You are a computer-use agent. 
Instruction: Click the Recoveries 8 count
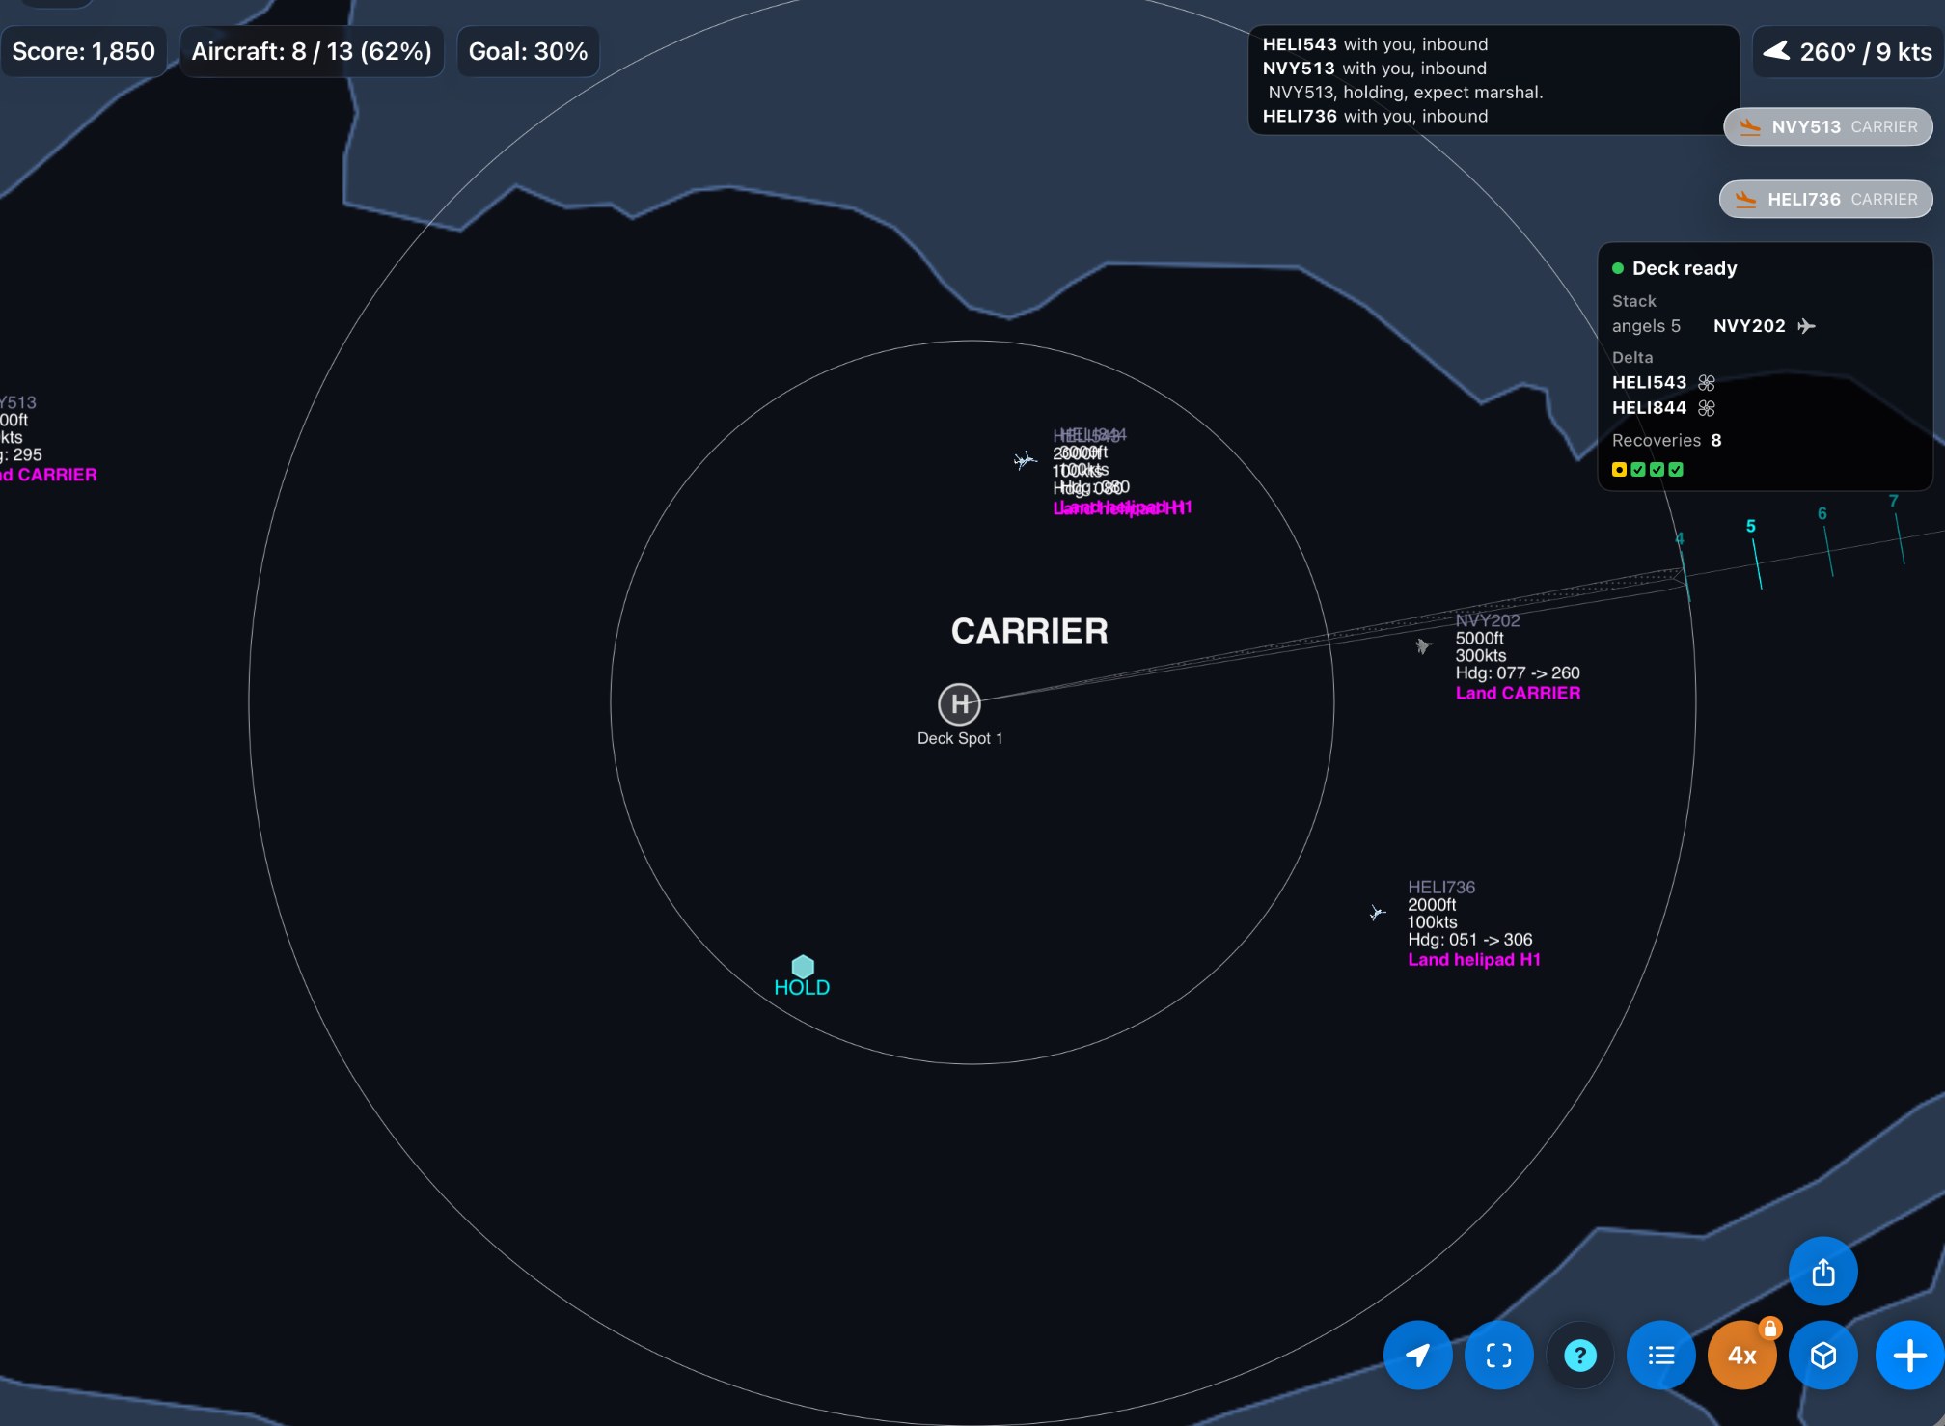(1667, 440)
